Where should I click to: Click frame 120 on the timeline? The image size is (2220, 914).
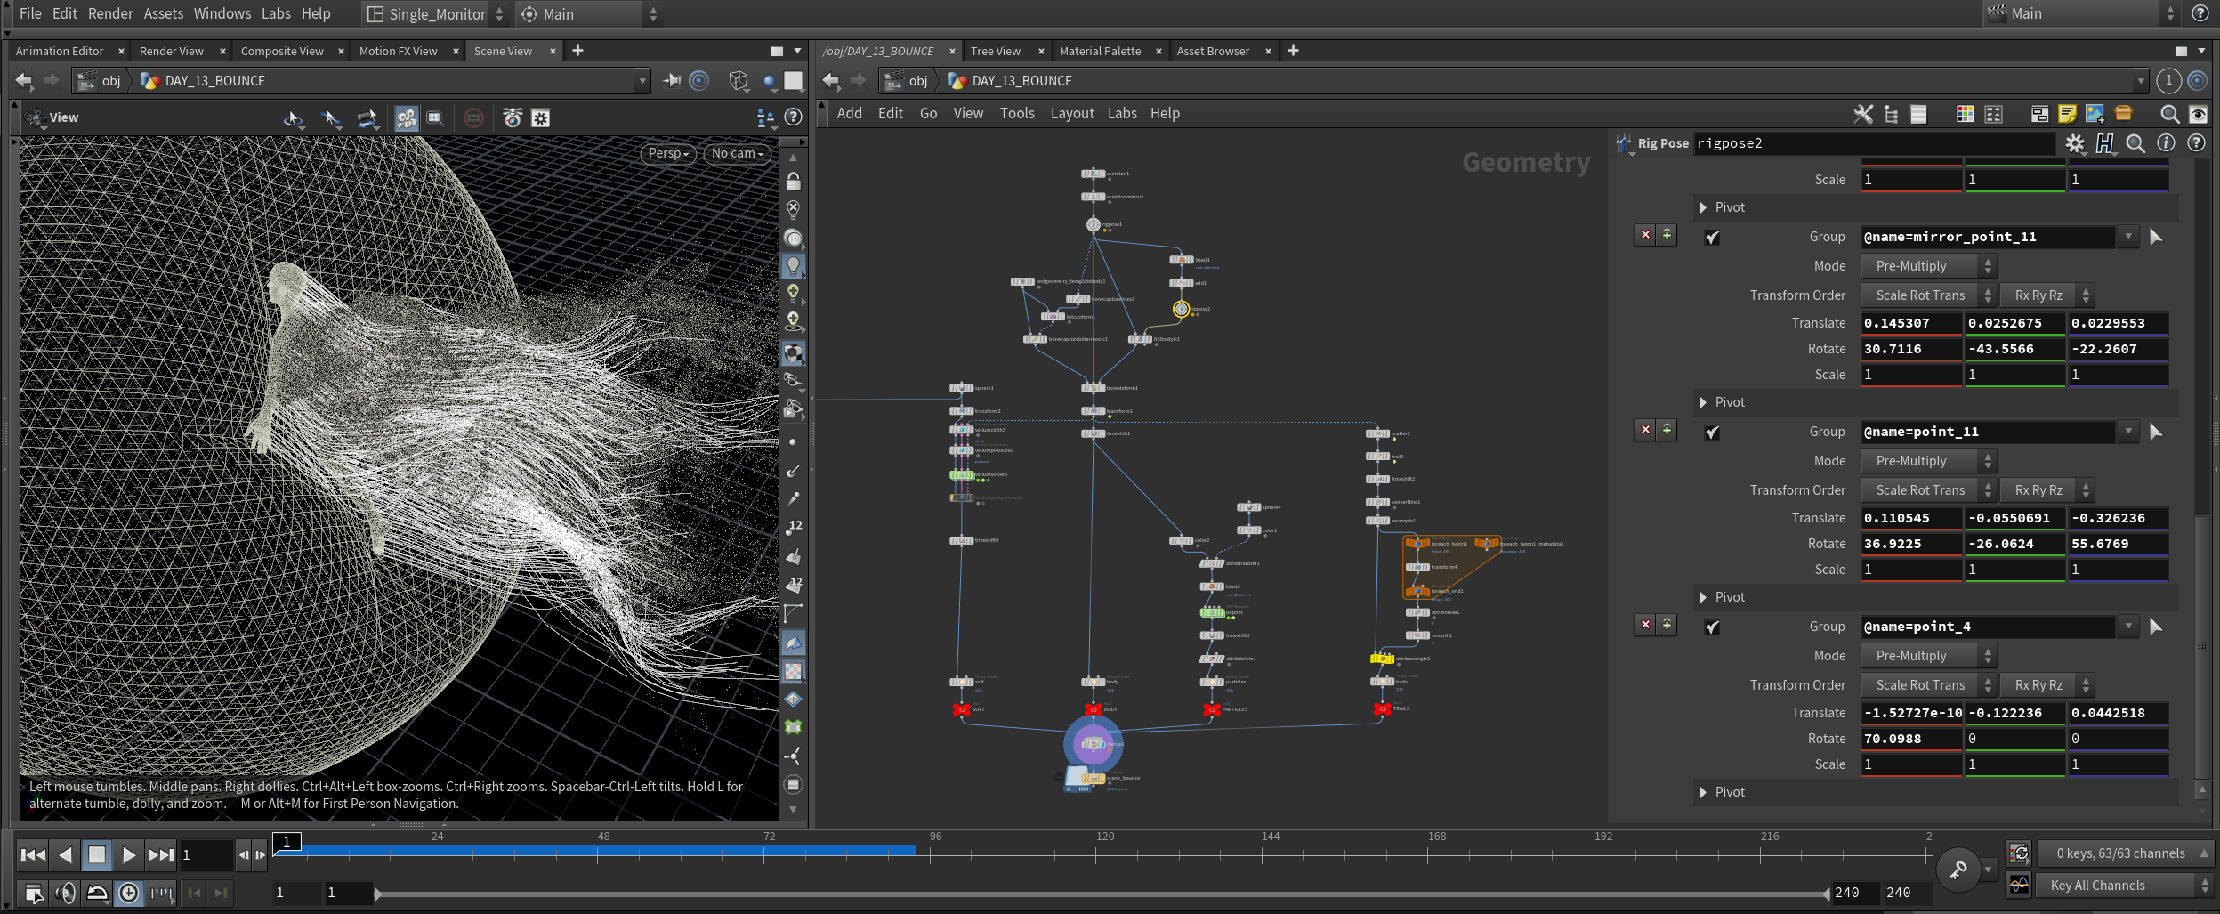[x=1095, y=854]
